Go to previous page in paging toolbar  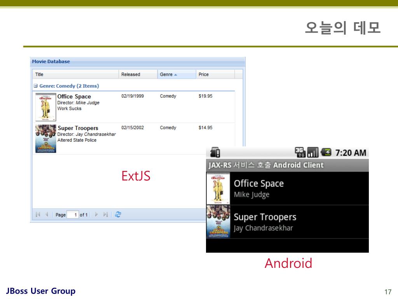[47, 215]
